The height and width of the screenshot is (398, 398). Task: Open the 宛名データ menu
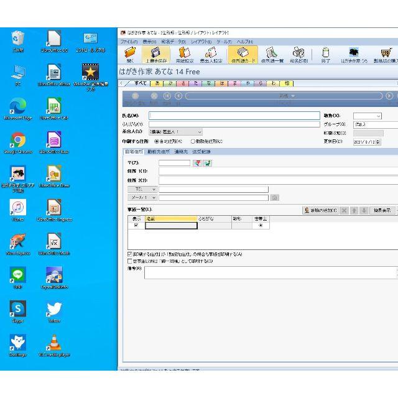[174, 42]
